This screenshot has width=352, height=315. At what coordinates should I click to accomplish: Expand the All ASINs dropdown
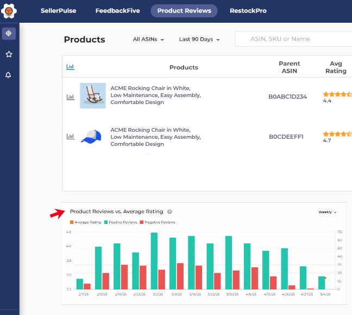[x=148, y=40]
